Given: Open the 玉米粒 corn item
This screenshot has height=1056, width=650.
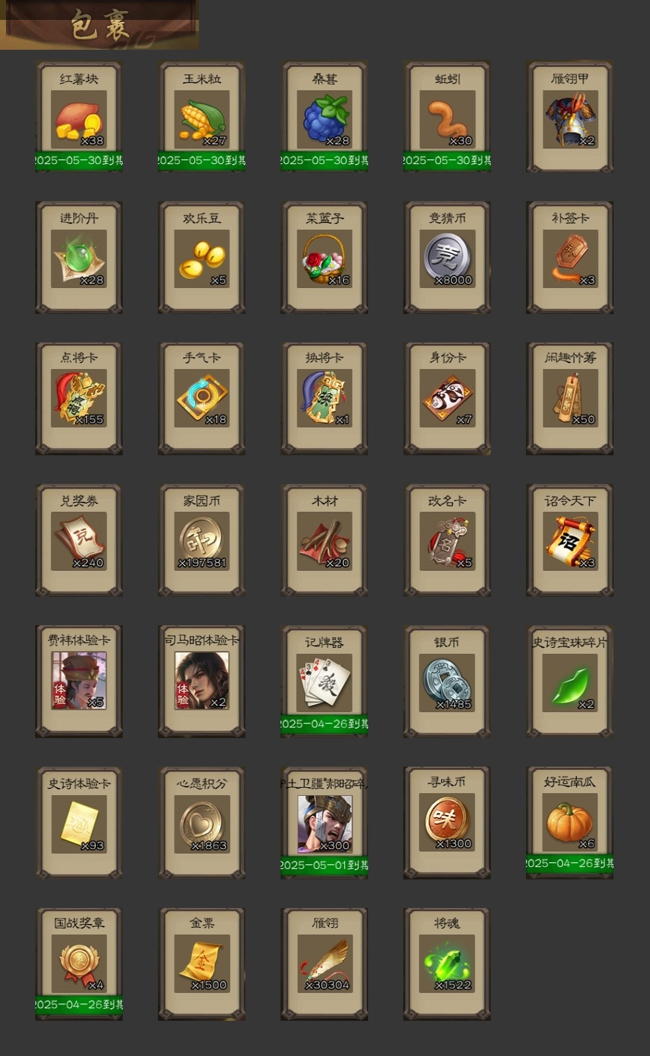Looking at the screenshot, I should [202, 117].
